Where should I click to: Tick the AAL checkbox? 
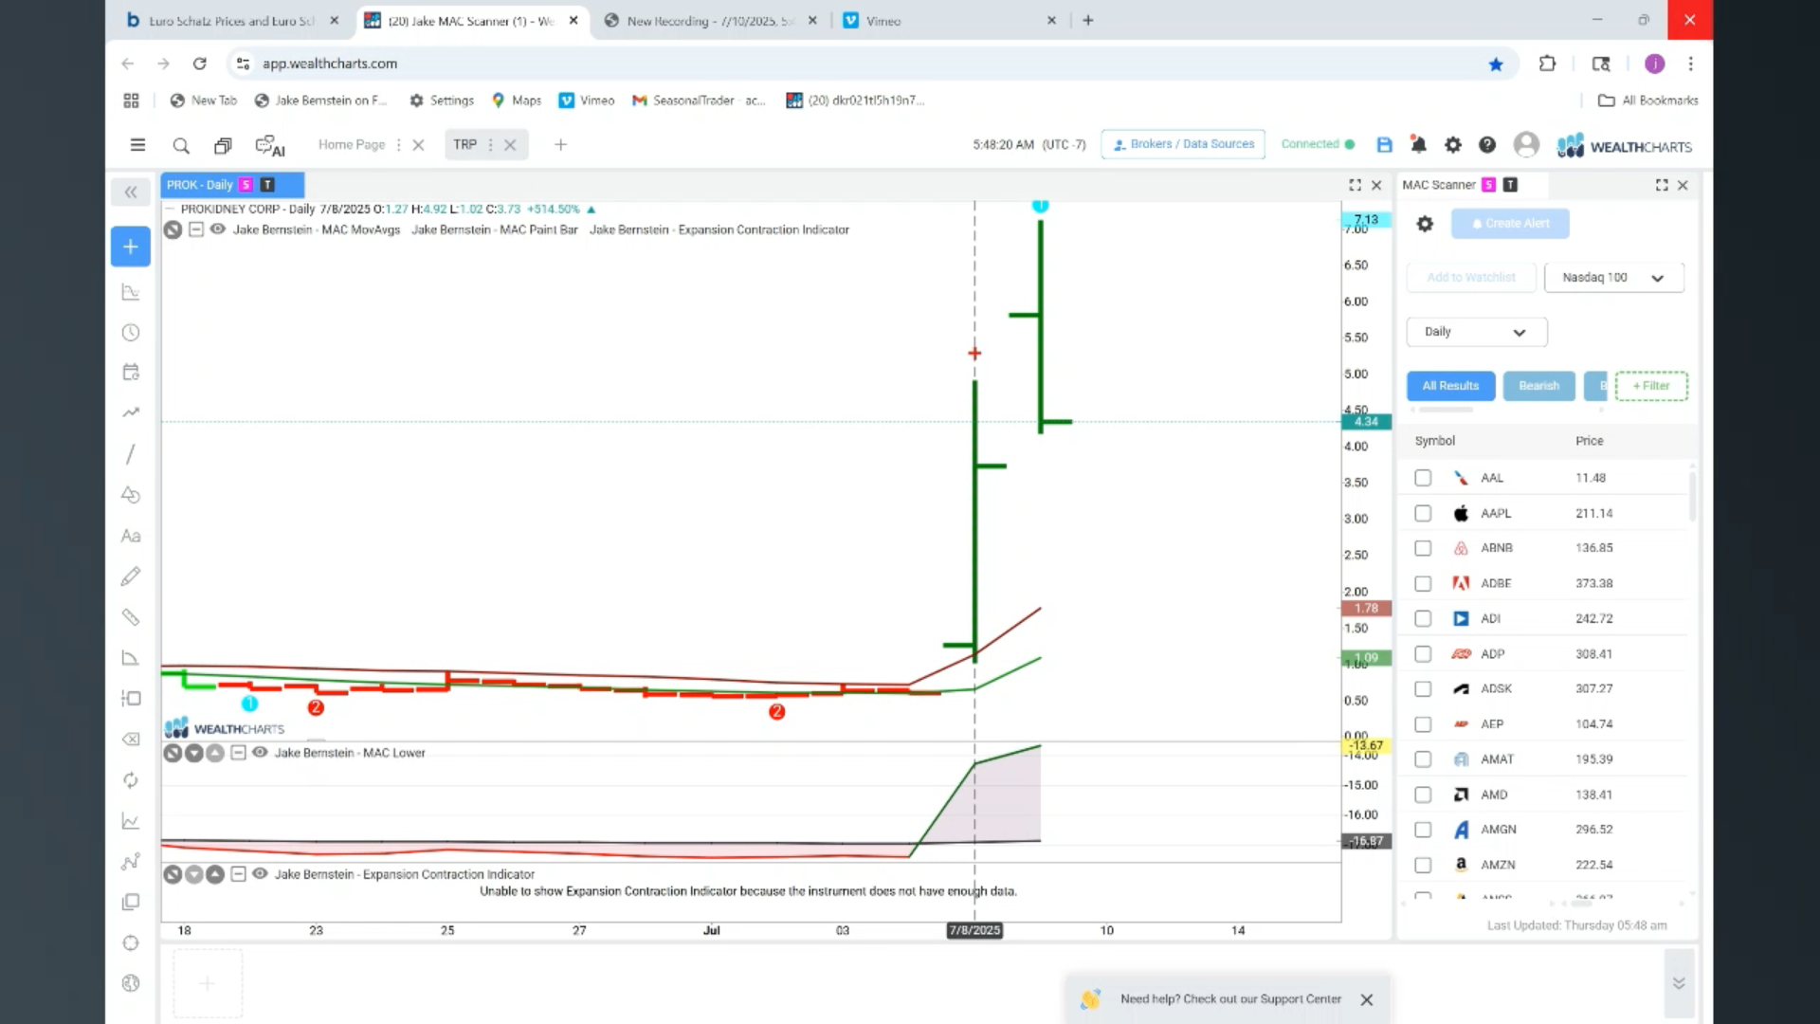point(1423,478)
